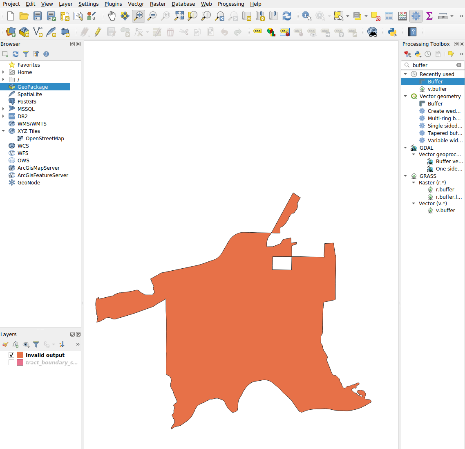The width and height of the screenshot is (465, 449).
Task: Click the Identify Features tool
Action: click(x=306, y=16)
